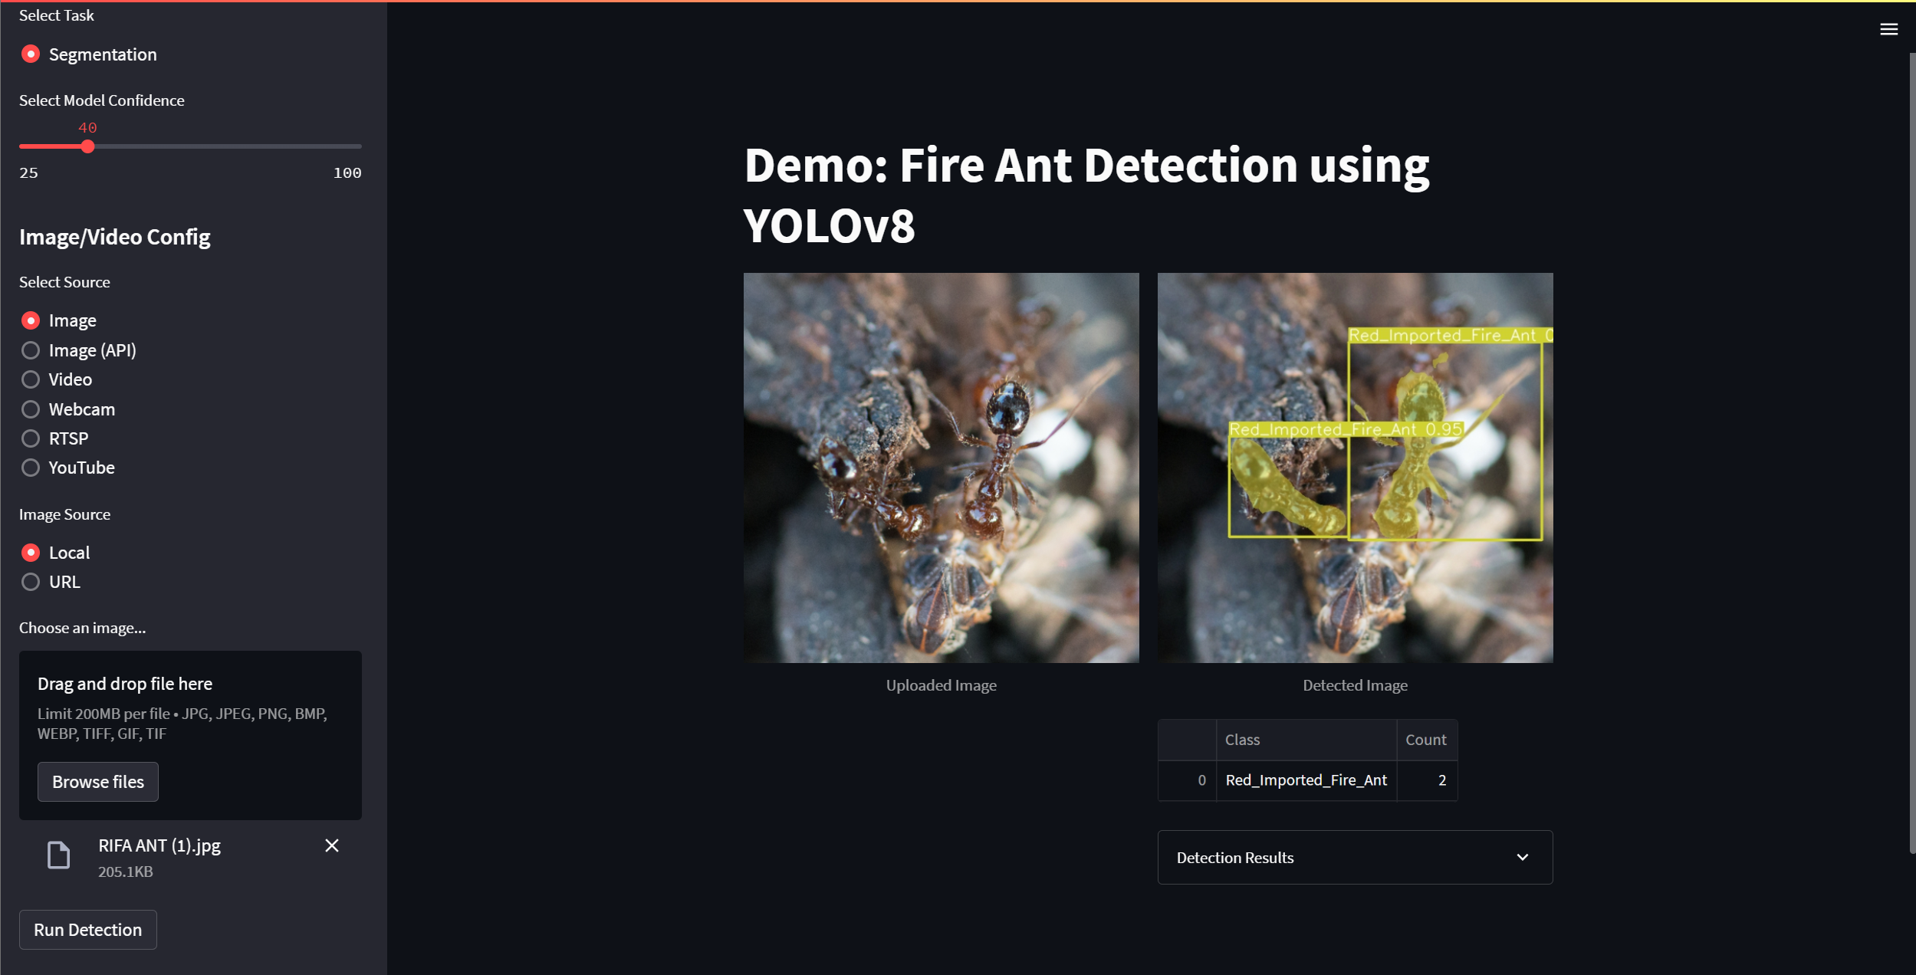Click the Detected Image with bounding boxes
This screenshot has width=1916, height=975.
point(1355,468)
